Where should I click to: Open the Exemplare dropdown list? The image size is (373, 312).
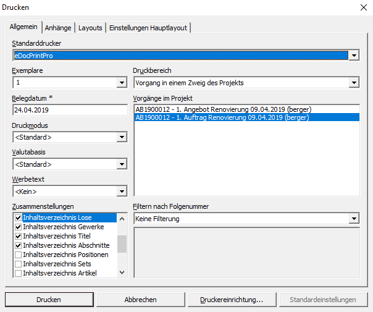tap(122, 82)
